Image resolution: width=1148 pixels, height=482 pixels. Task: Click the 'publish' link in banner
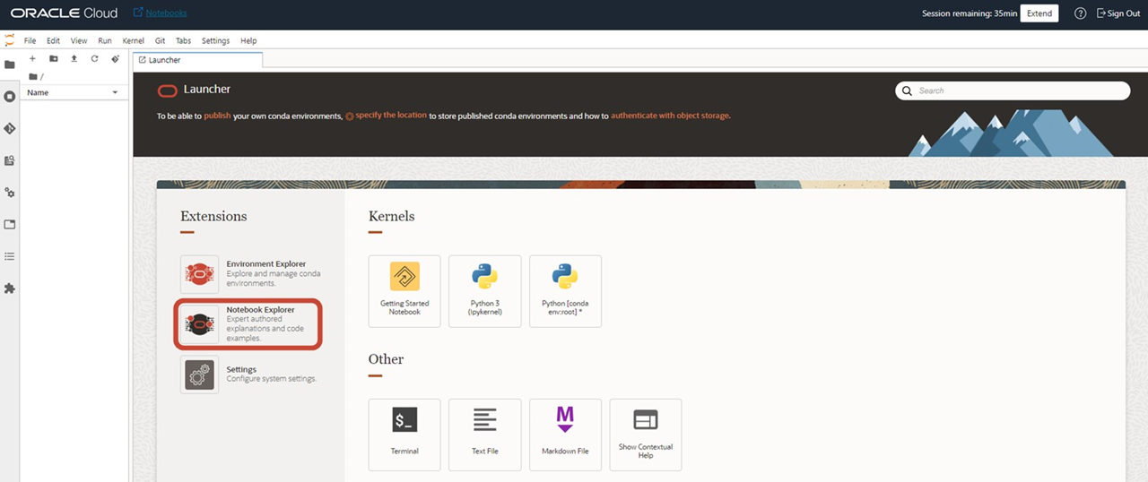tap(217, 116)
